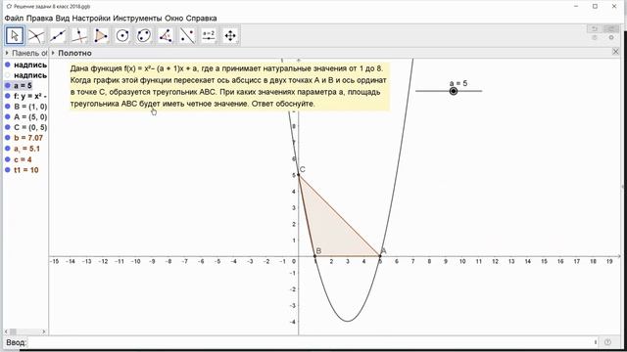Select the Line through two points tool
Viewport: 627px width, 352px height.
pos(58,35)
